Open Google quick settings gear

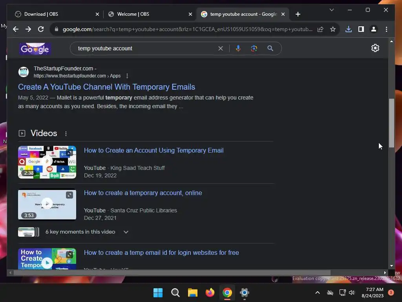tap(375, 48)
